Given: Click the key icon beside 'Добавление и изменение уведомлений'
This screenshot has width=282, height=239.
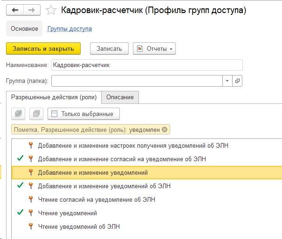Looking at the screenshot, I should (x=31, y=172).
